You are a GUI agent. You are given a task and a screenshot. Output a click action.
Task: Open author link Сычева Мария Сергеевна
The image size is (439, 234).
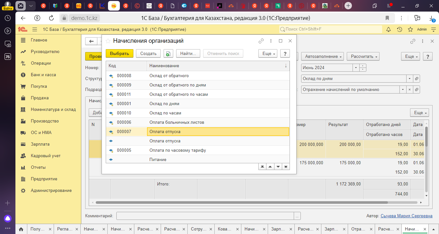tap(406, 216)
